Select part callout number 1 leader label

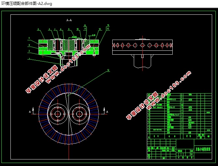29,59
